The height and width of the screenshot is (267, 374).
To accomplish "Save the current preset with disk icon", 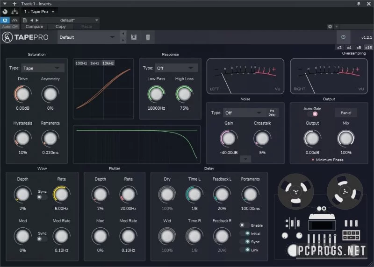I will pos(134,37).
